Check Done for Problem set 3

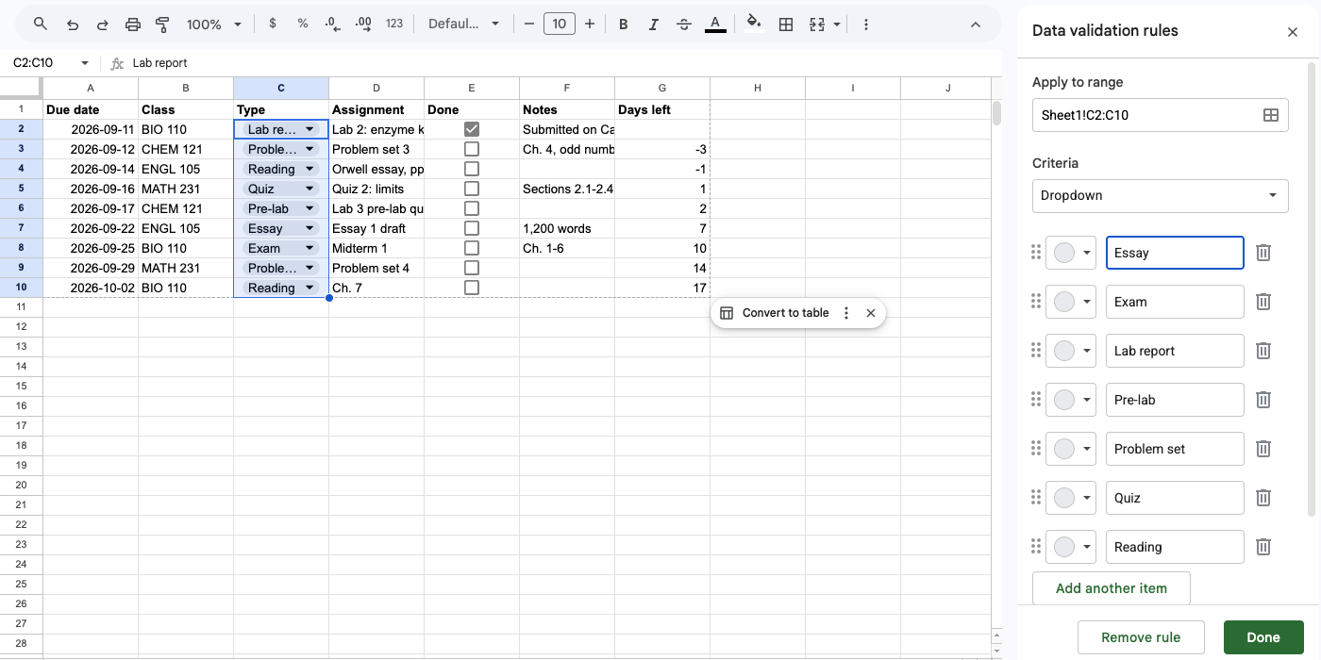point(472,149)
